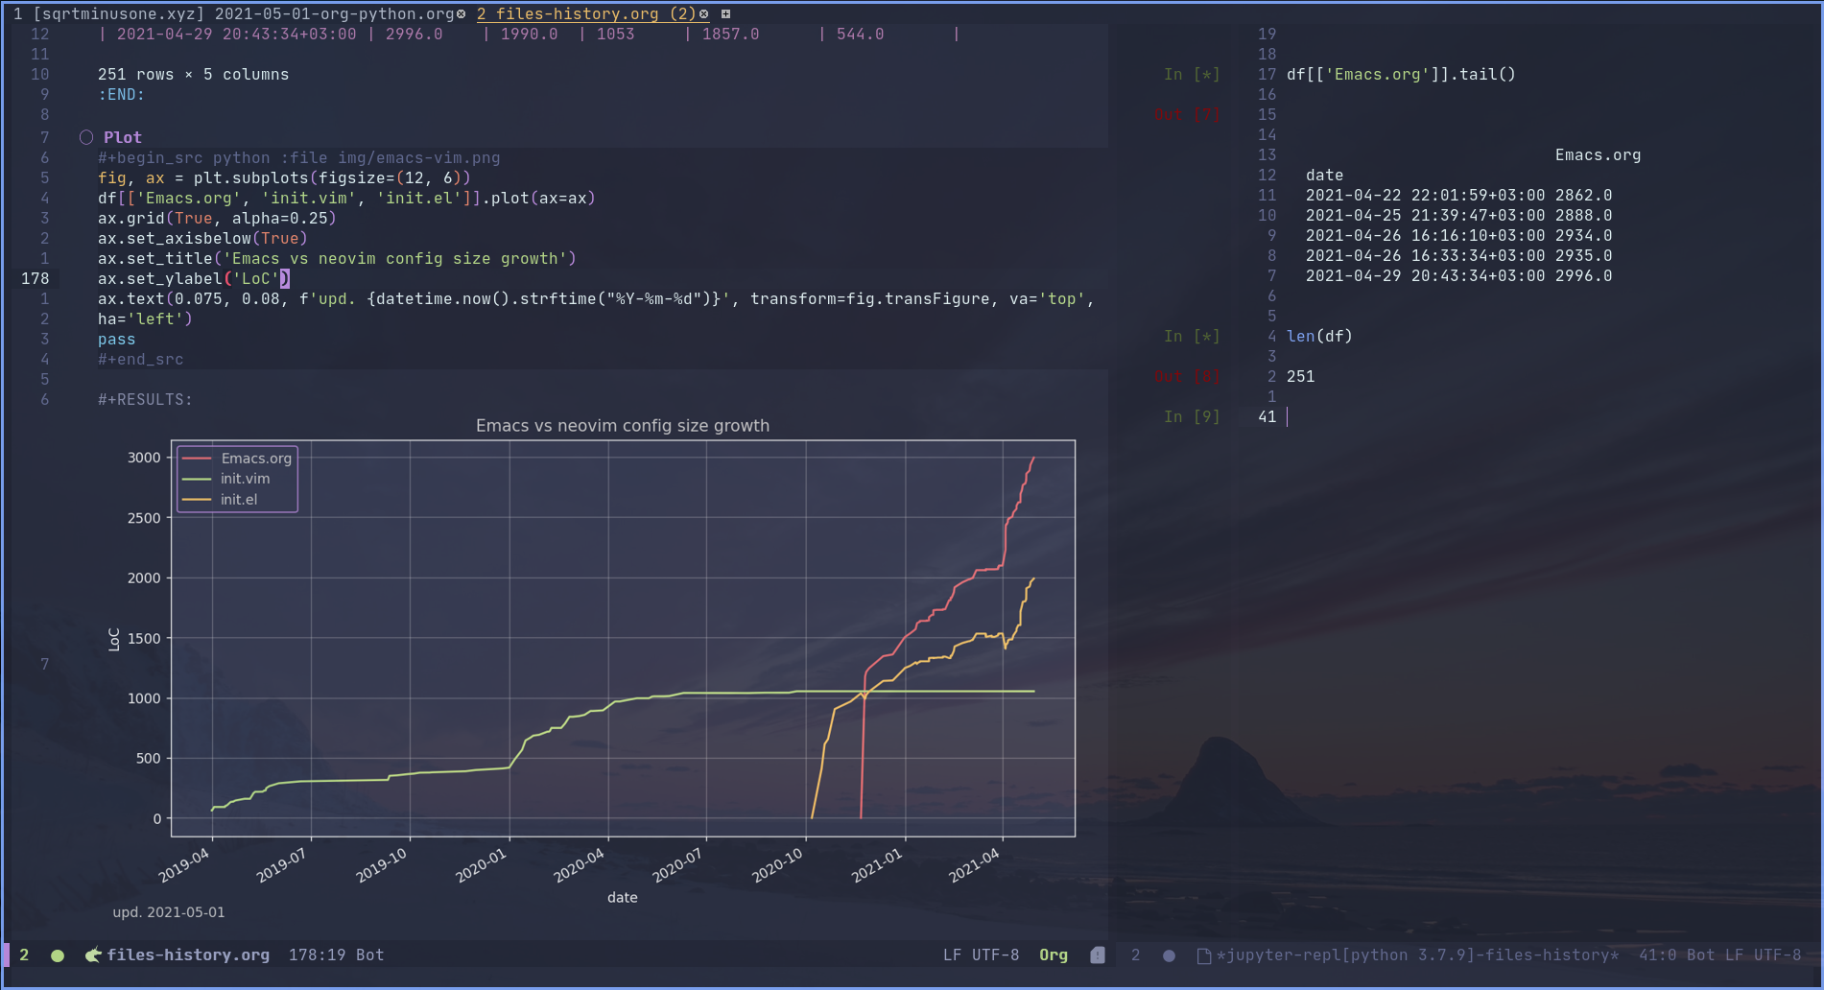Click the circular bullet beside the Plot heading
Image resolution: width=1824 pixels, height=990 pixels.
click(x=85, y=137)
